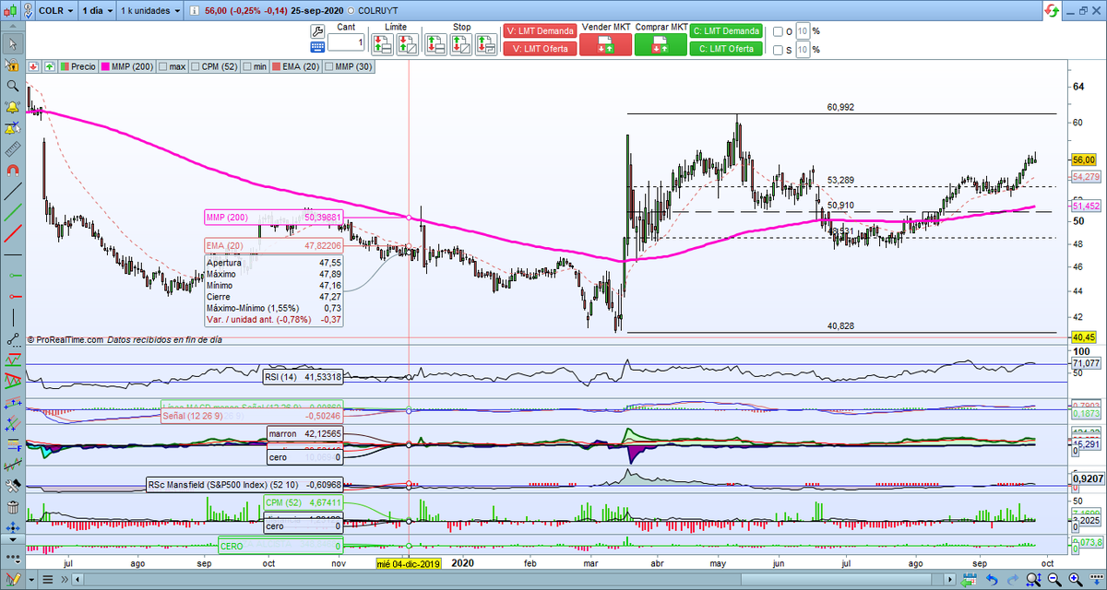Select the ruler measurement tool
1107x590 pixels.
[12, 149]
